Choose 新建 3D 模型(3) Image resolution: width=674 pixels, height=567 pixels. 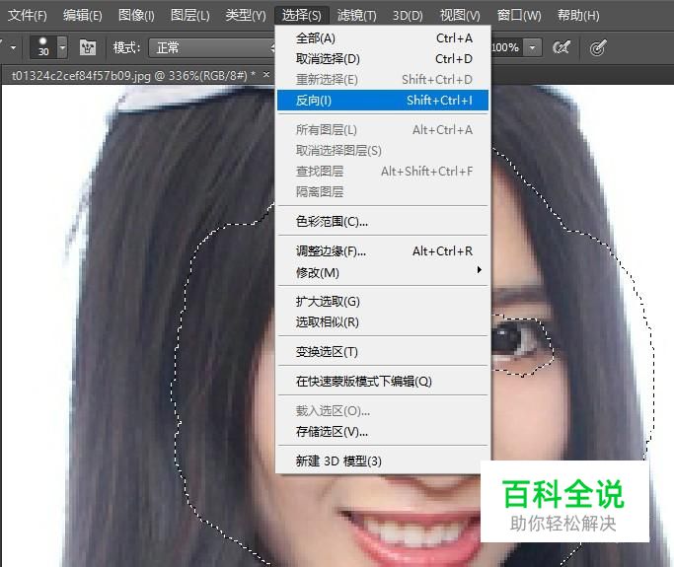(x=383, y=461)
